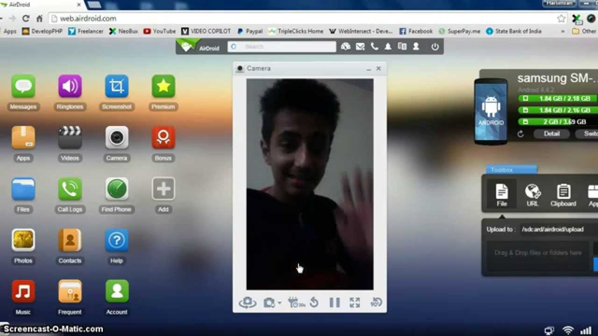Open the Paypal bookmark

(x=249, y=31)
